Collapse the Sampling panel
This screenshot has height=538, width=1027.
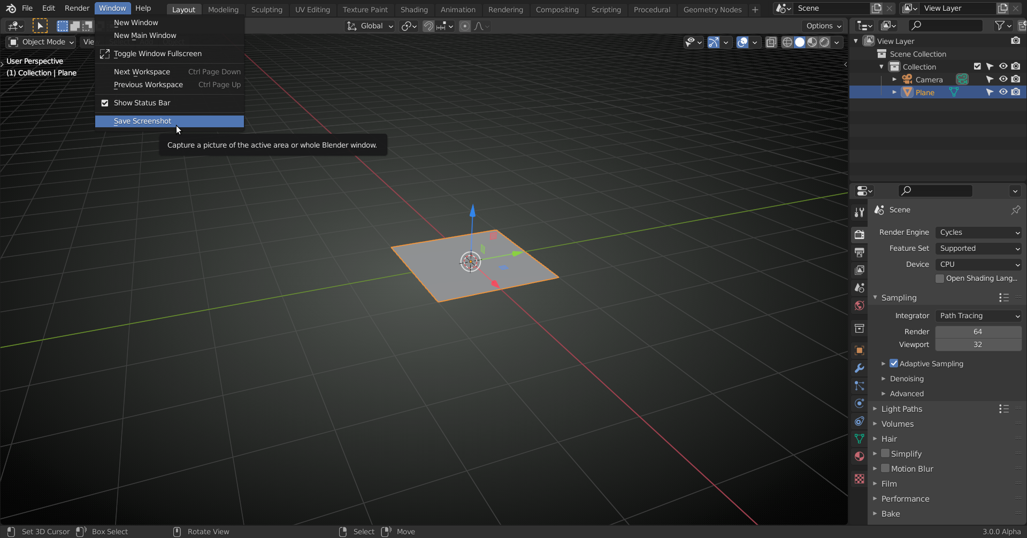(x=899, y=297)
